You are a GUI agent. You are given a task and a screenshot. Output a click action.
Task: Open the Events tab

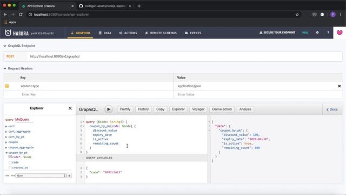(193, 32)
